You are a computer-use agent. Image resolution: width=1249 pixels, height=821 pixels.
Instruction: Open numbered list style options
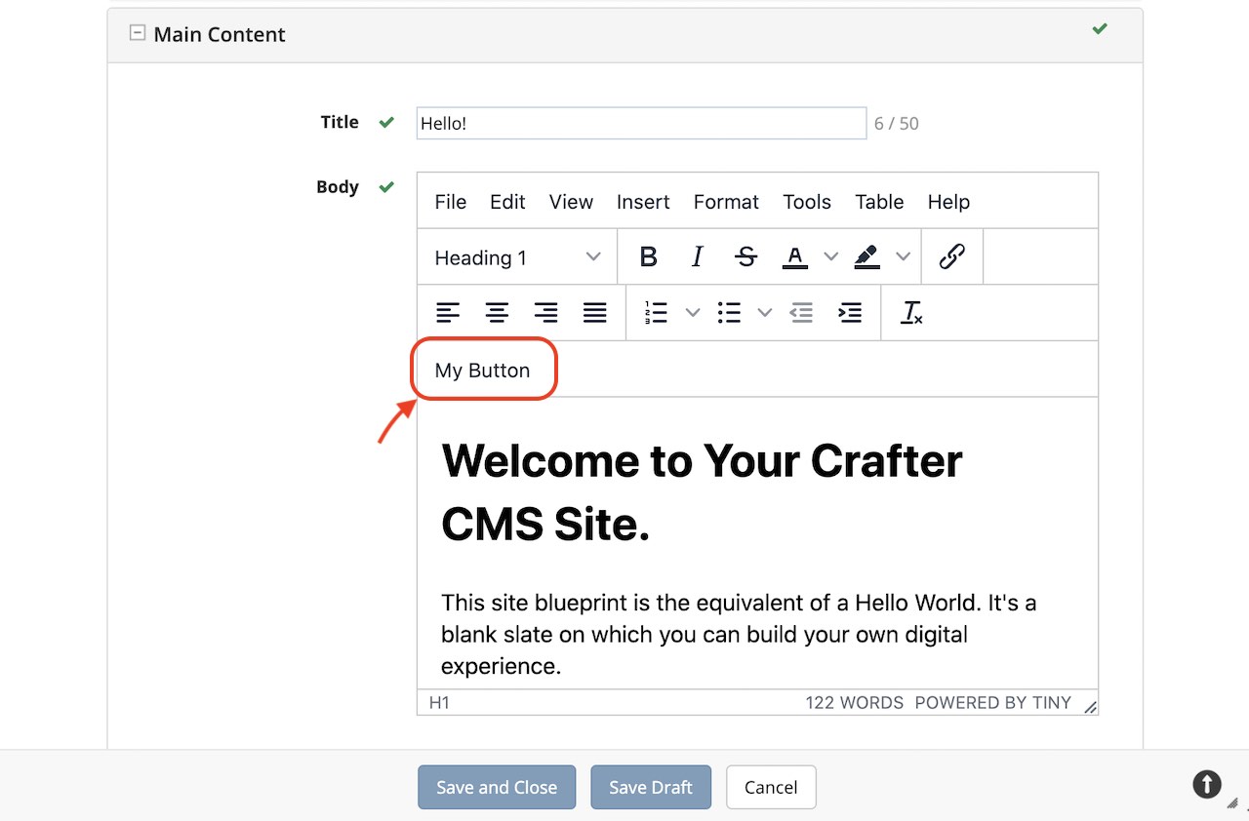click(692, 313)
